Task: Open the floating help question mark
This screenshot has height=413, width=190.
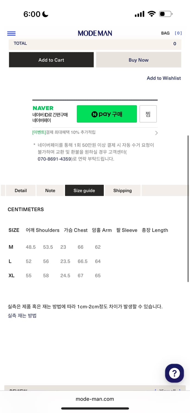Action: tap(174, 373)
